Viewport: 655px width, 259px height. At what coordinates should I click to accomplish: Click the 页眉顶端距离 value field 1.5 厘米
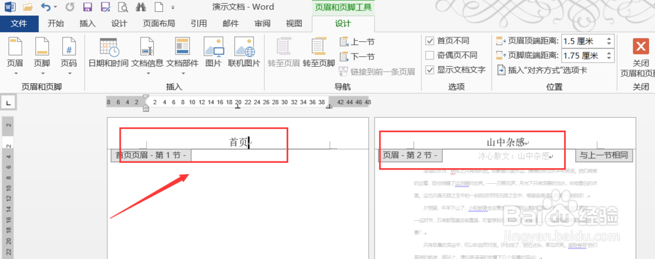tap(583, 41)
